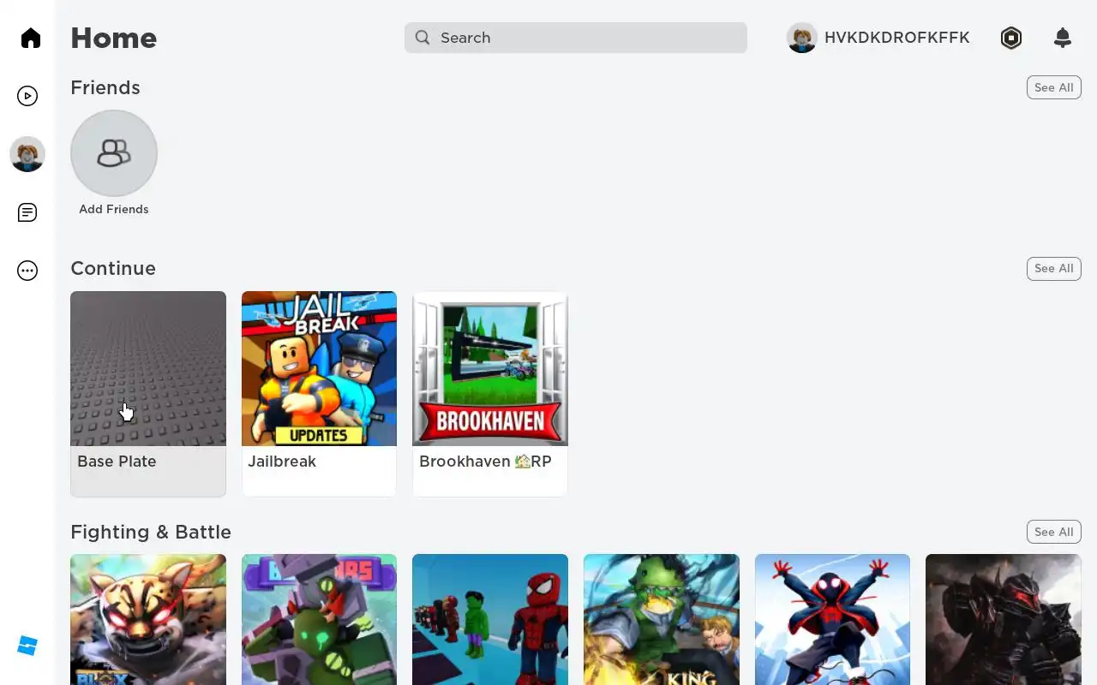Click the Fighting & Battle heading

pyautogui.click(x=151, y=532)
